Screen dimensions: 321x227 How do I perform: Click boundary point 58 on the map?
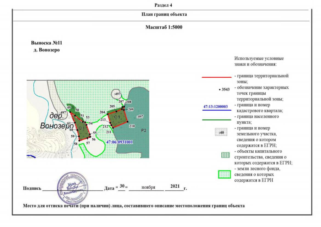pyautogui.click(x=76, y=144)
